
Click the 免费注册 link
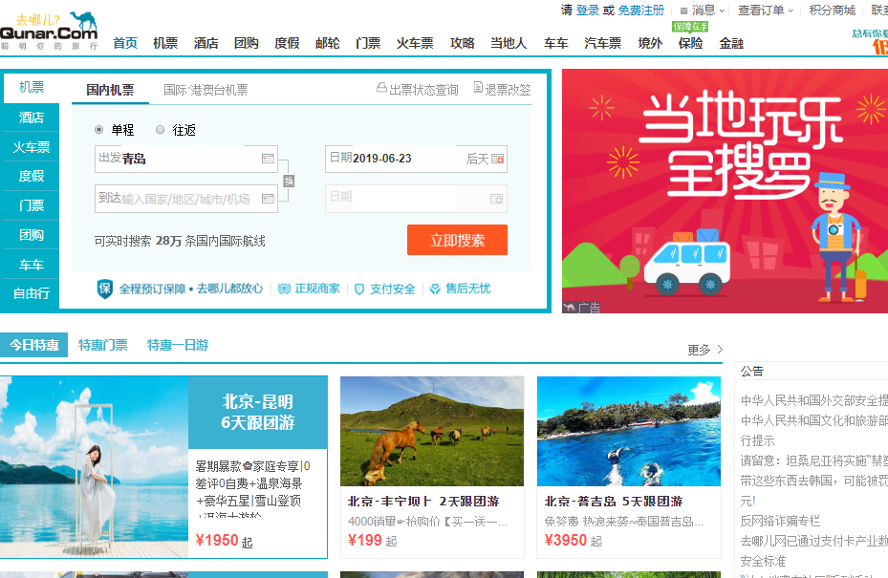tap(640, 11)
